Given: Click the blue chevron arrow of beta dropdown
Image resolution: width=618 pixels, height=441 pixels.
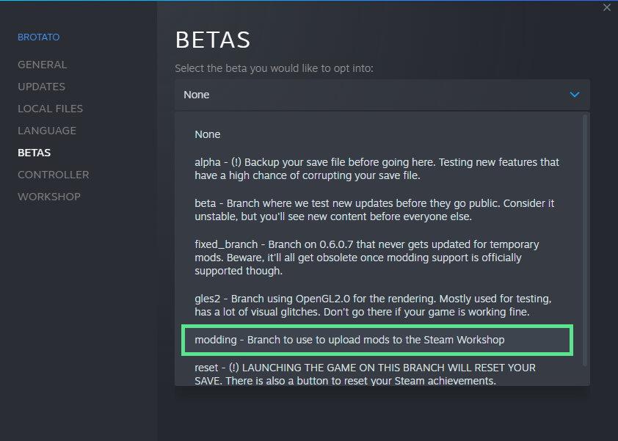Looking at the screenshot, I should pyautogui.click(x=575, y=95).
